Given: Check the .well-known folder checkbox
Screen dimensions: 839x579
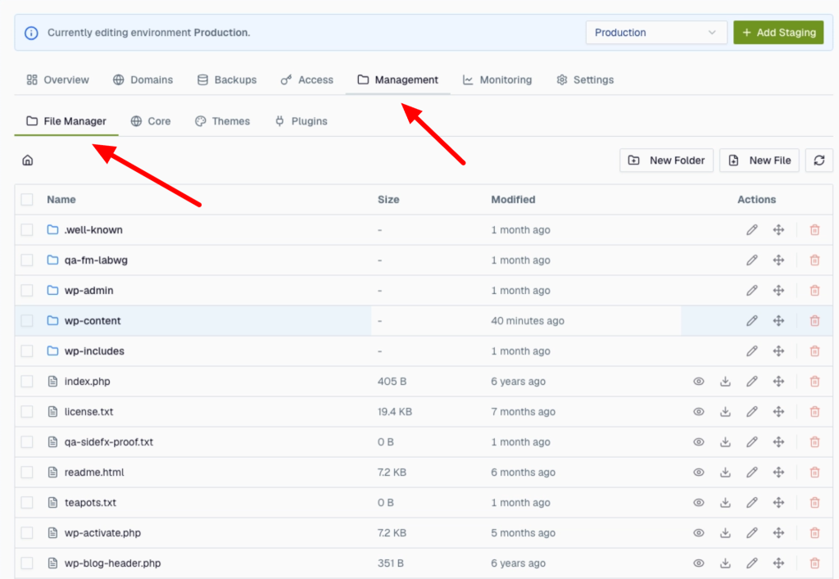Looking at the screenshot, I should pos(27,230).
